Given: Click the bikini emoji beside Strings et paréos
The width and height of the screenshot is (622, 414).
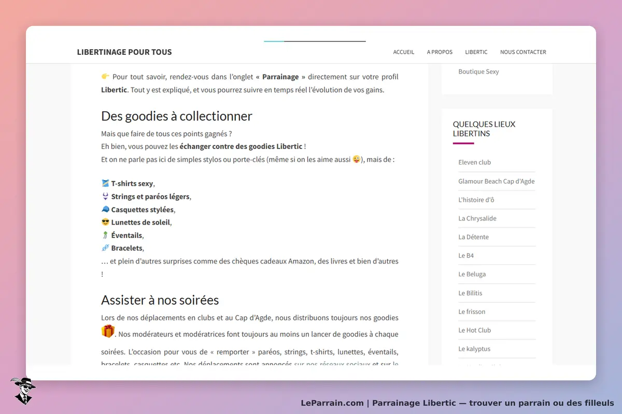Looking at the screenshot, I should click(x=105, y=196).
